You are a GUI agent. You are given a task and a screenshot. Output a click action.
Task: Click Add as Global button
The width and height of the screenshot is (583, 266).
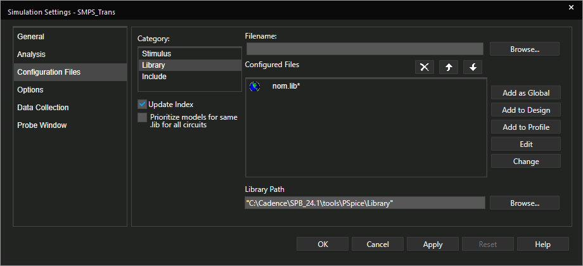point(526,93)
